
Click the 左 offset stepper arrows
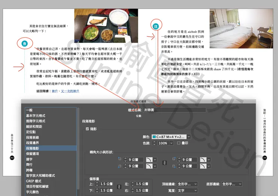click(133, 184)
